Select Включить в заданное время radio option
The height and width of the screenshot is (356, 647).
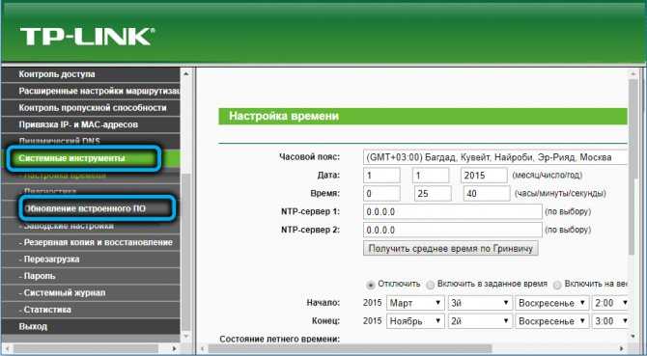[x=431, y=285]
